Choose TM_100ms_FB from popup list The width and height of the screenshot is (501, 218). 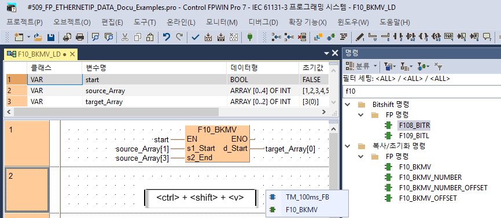[x=307, y=197]
